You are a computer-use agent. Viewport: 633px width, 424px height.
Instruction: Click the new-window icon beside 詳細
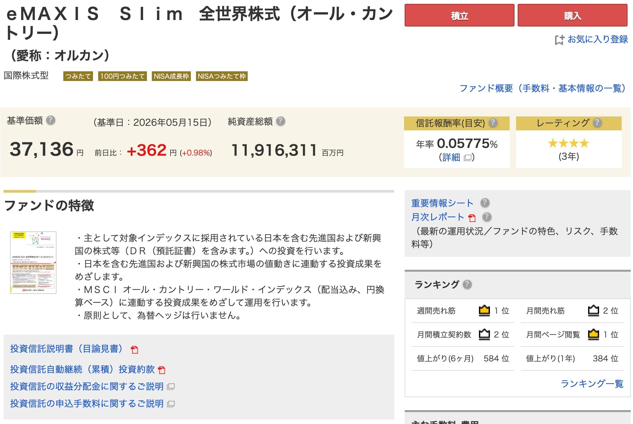467,158
